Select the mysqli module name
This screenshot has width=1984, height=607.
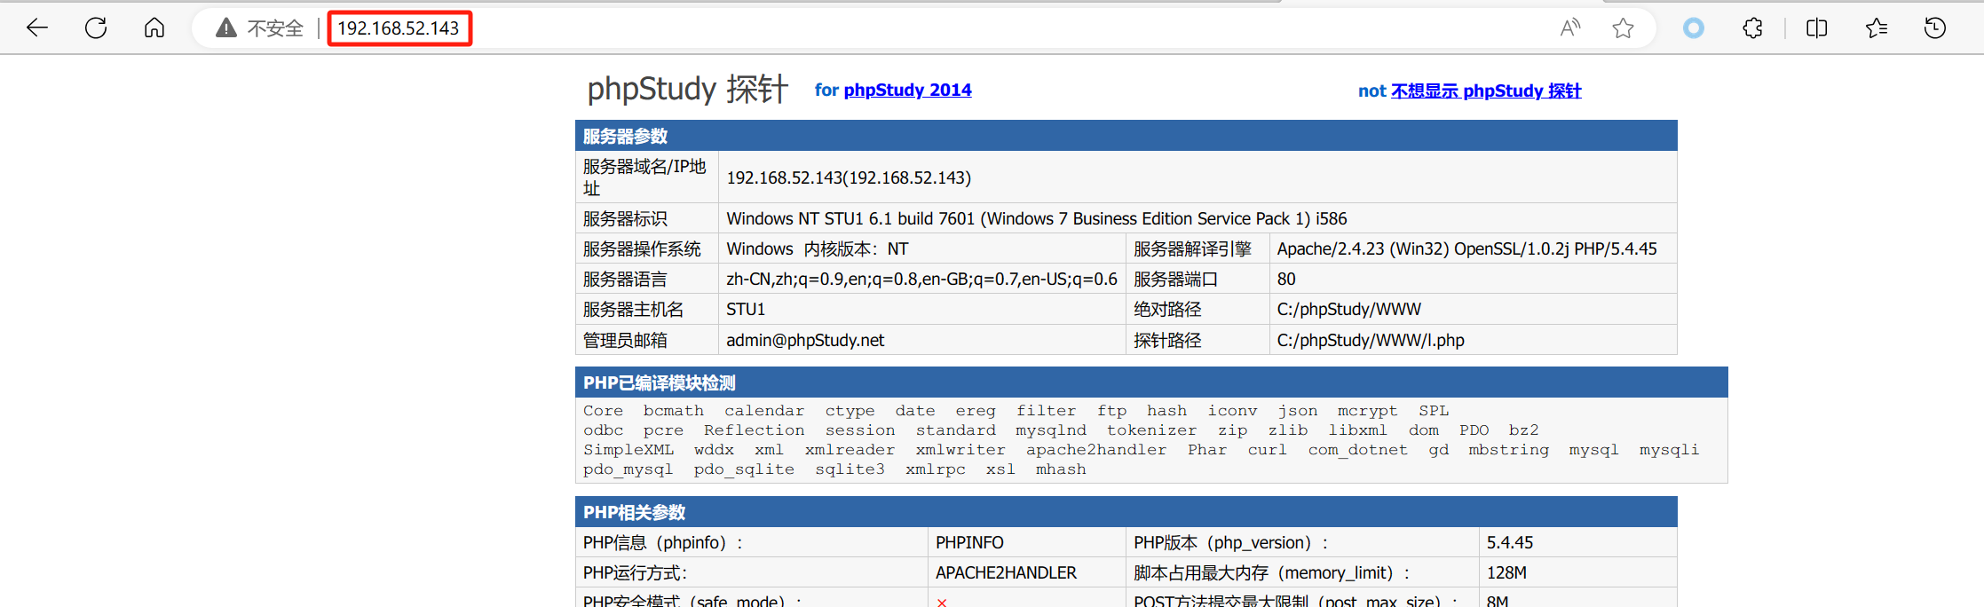1669,450
